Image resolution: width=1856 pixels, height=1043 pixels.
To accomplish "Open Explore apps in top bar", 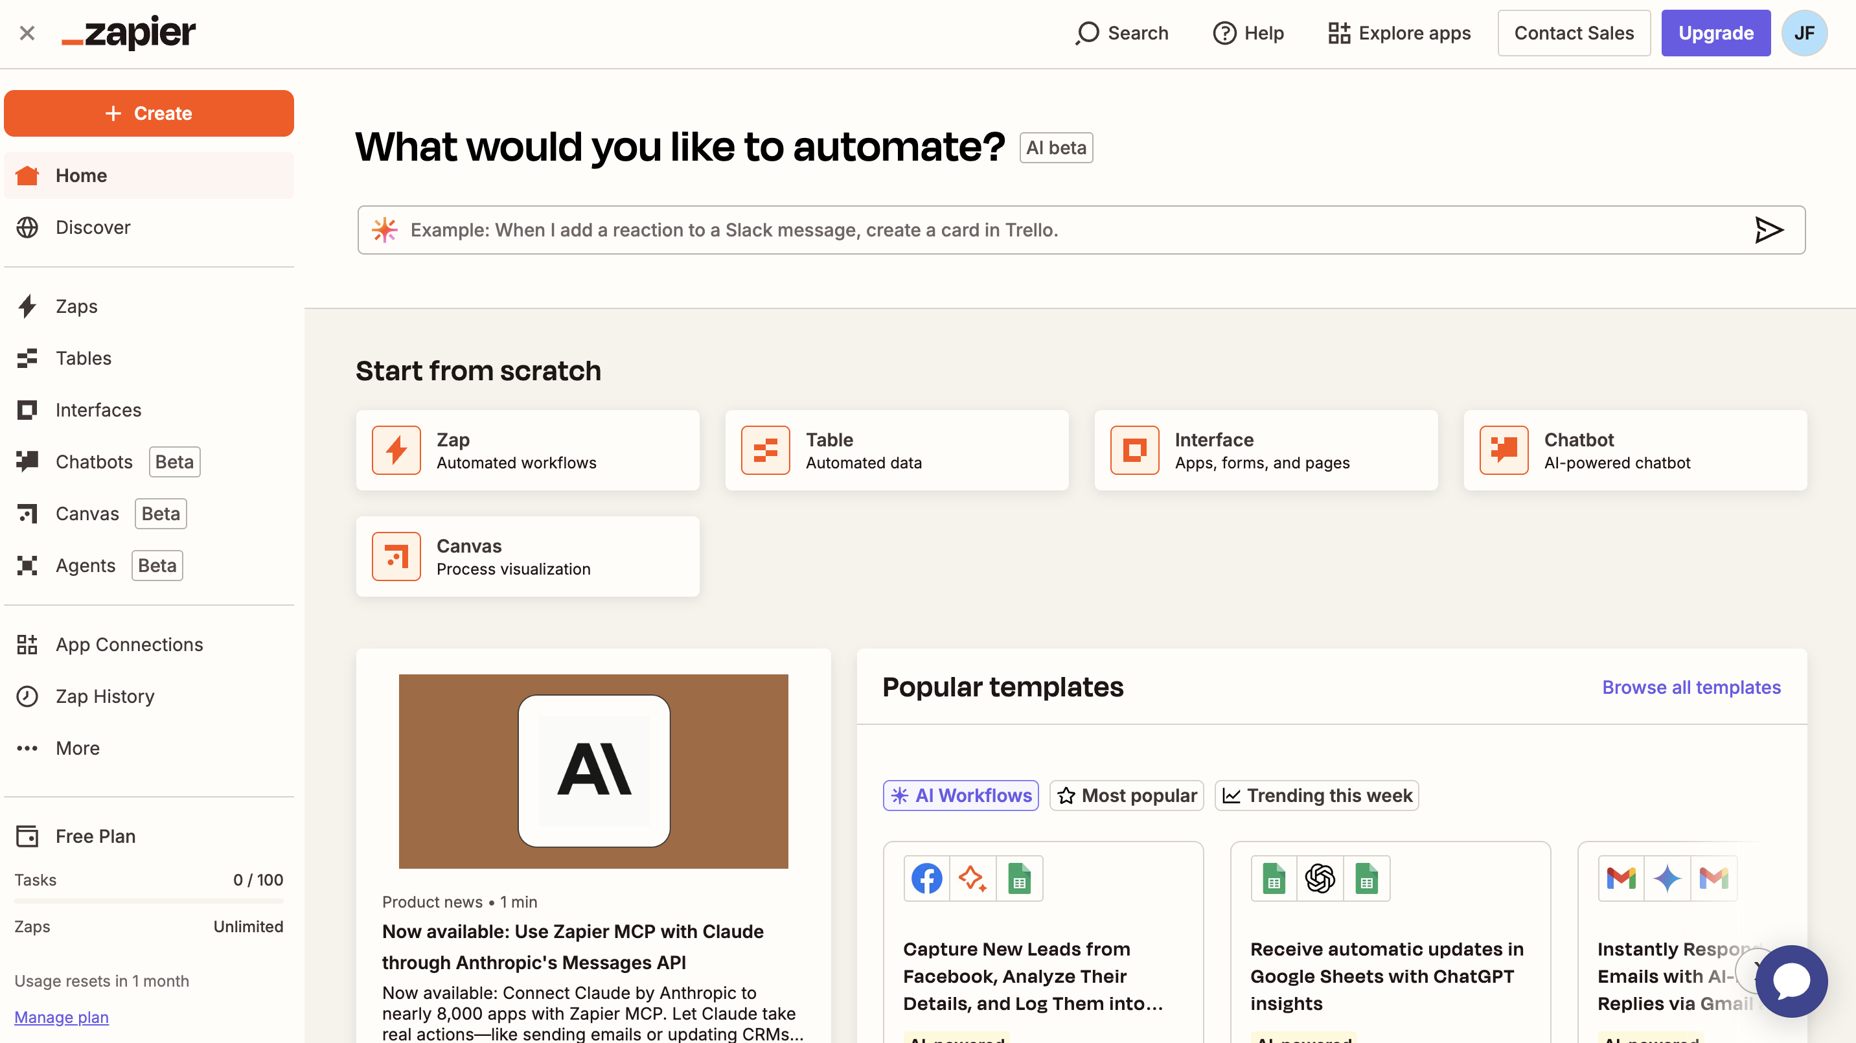I will point(1399,33).
